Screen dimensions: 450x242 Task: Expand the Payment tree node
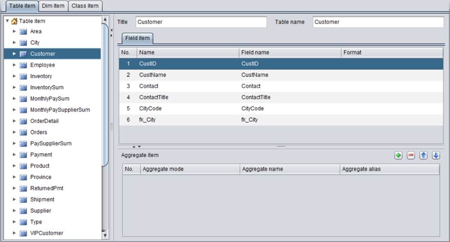14,155
